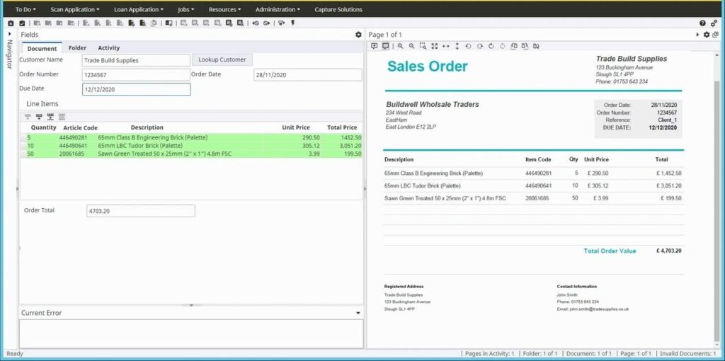Click the fit-to-height vertical arrows icon

coord(457,46)
